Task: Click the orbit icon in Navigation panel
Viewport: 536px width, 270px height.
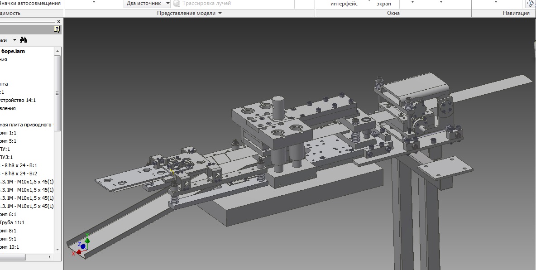Action: tap(530, 4)
